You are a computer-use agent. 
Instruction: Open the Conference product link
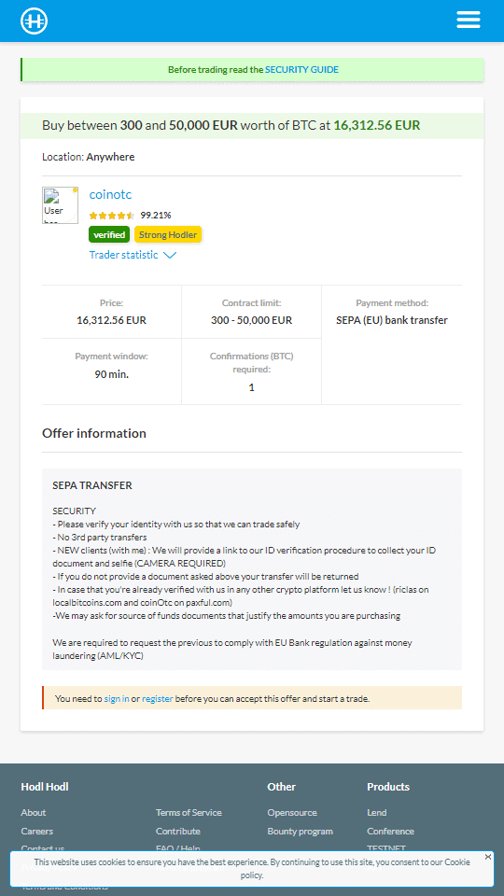click(390, 832)
